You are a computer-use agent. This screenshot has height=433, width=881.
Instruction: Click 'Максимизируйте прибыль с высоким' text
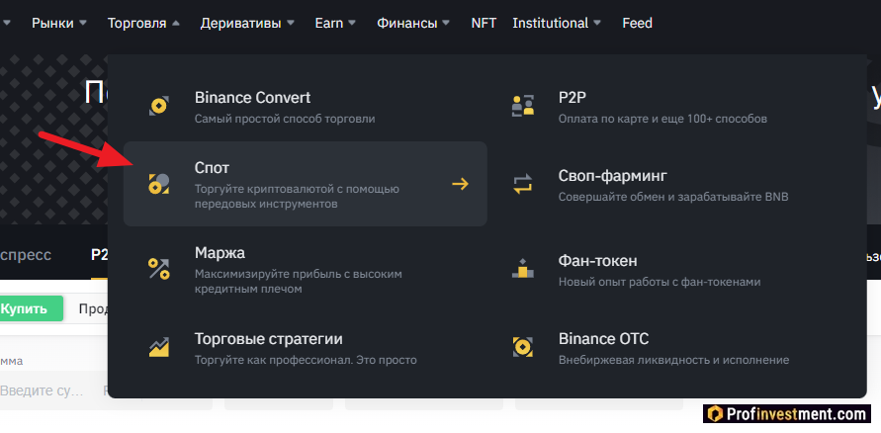[x=299, y=274]
